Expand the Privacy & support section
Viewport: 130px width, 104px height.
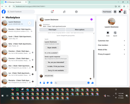pyautogui.click(x=112, y=54)
